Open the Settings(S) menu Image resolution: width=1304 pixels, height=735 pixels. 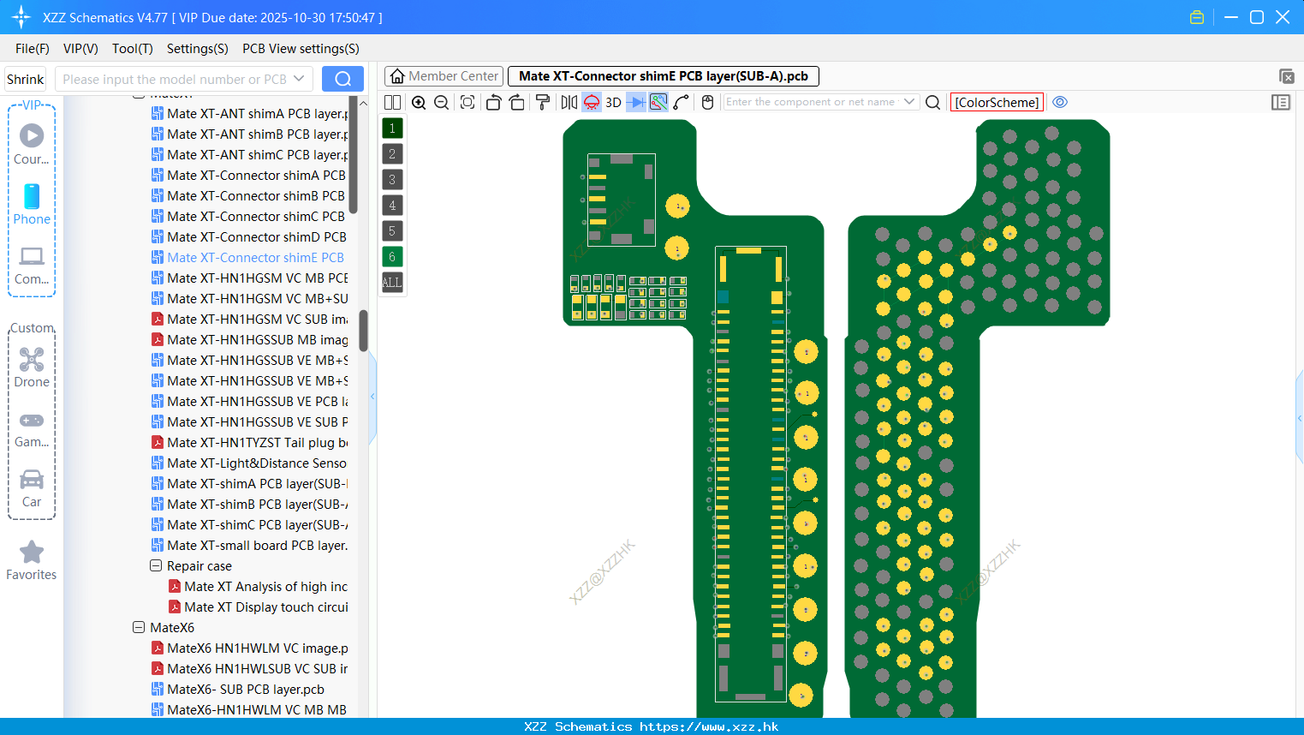198,49
